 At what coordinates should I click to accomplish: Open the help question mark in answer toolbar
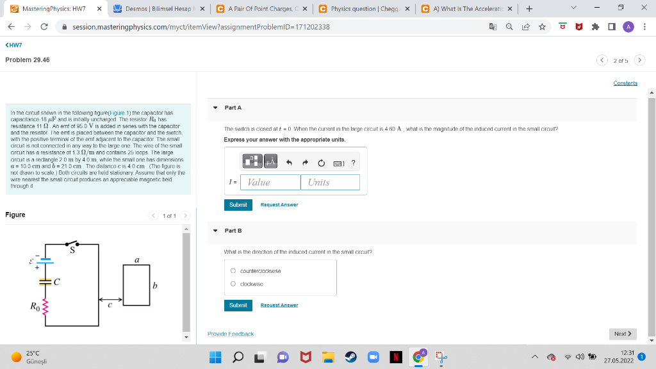coord(353,163)
